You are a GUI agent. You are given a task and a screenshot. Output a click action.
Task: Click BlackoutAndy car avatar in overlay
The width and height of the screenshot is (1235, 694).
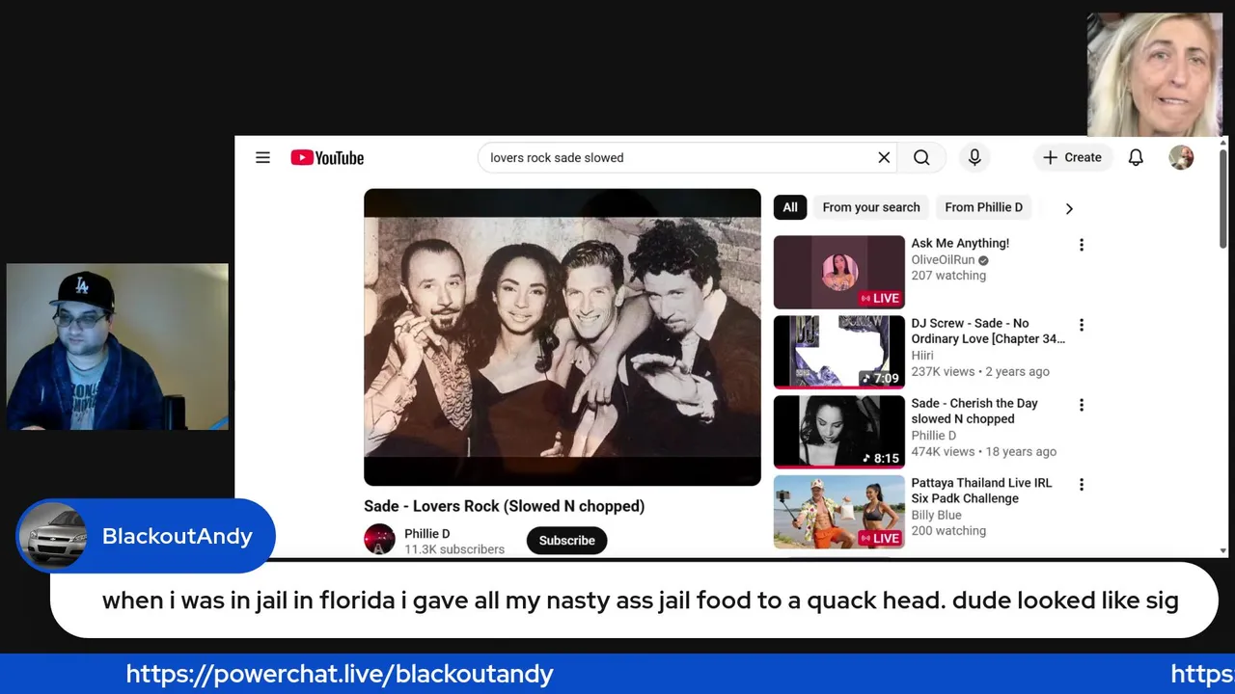[x=53, y=536]
